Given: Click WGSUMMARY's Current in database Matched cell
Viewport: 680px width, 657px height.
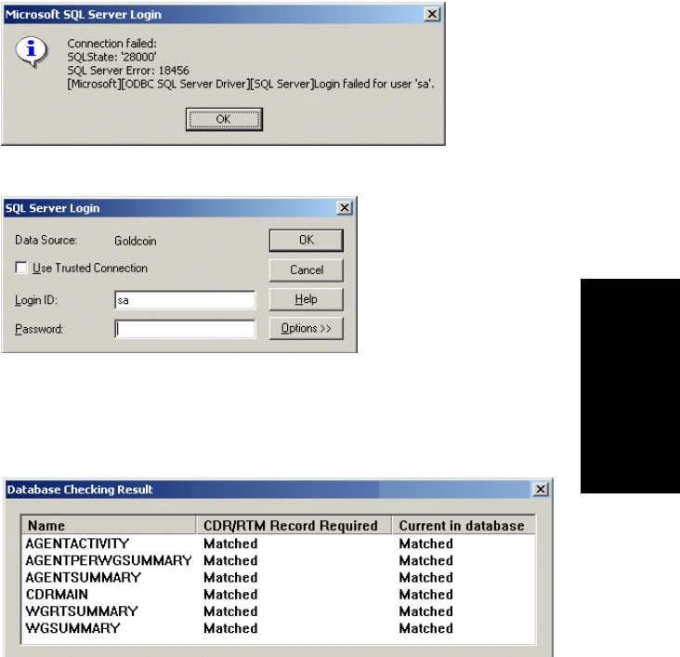Looking at the screenshot, I should [425, 628].
